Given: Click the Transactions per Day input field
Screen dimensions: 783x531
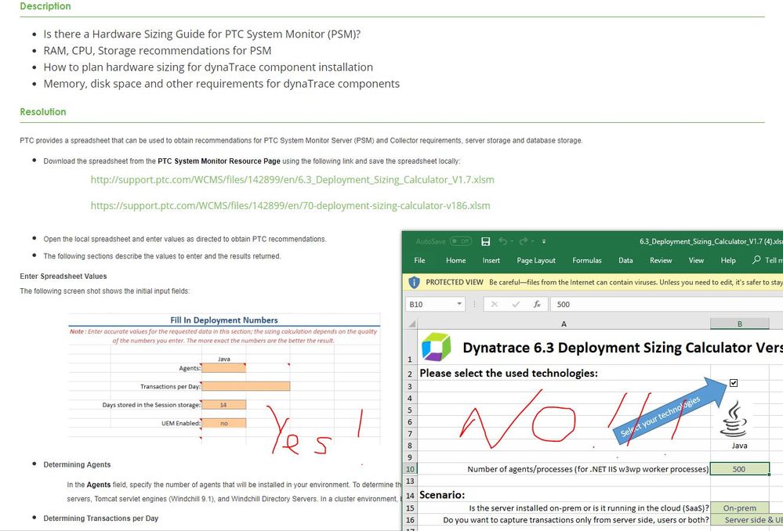Looking at the screenshot, I should click(x=245, y=386).
